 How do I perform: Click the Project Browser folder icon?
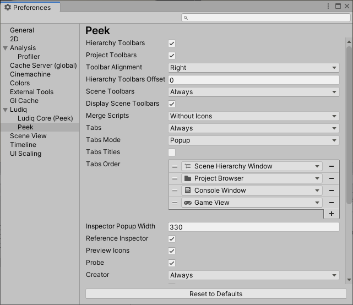[x=188, y=178]
